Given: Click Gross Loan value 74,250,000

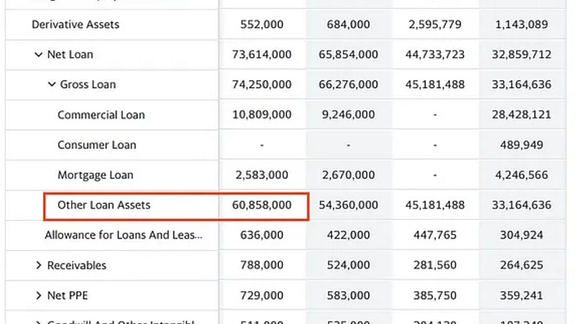Looking at the screenshot, I should (261, 84).
